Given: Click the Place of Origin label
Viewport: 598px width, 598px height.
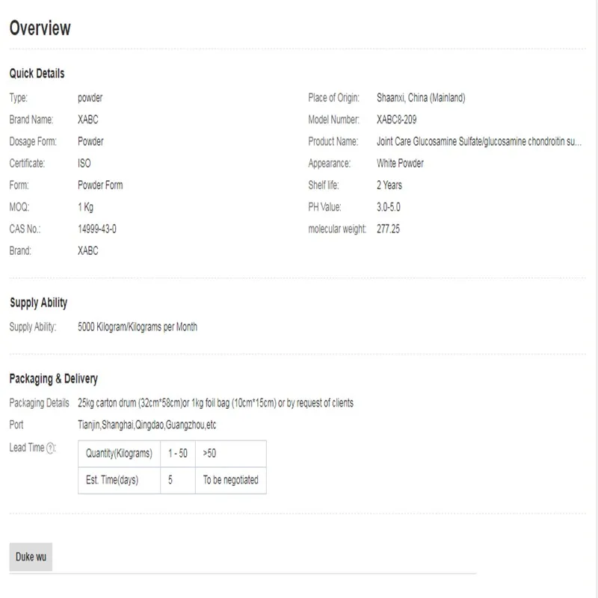Looking at the screenshot, I should coord(333,98).
